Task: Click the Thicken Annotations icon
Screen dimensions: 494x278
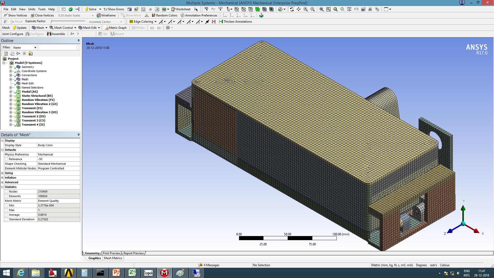Action: pyautogui.click(x=235, y=22)
